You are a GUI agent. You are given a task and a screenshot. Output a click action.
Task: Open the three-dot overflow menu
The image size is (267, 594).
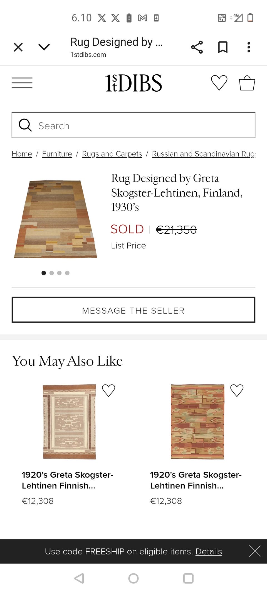coord(249,47)
